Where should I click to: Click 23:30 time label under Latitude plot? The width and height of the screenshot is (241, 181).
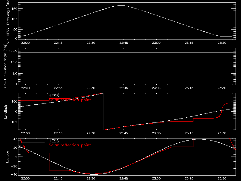point(222,178)
